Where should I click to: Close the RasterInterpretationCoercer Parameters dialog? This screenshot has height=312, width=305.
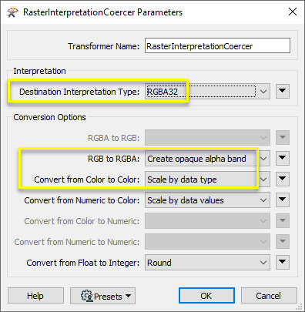293,12
